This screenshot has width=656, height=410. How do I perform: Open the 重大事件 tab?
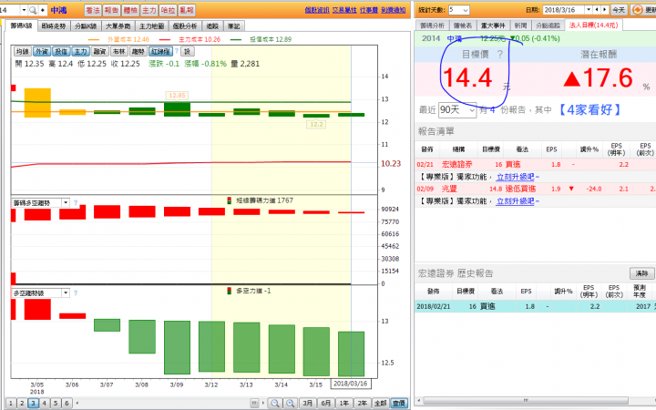[x=493, y=26]
